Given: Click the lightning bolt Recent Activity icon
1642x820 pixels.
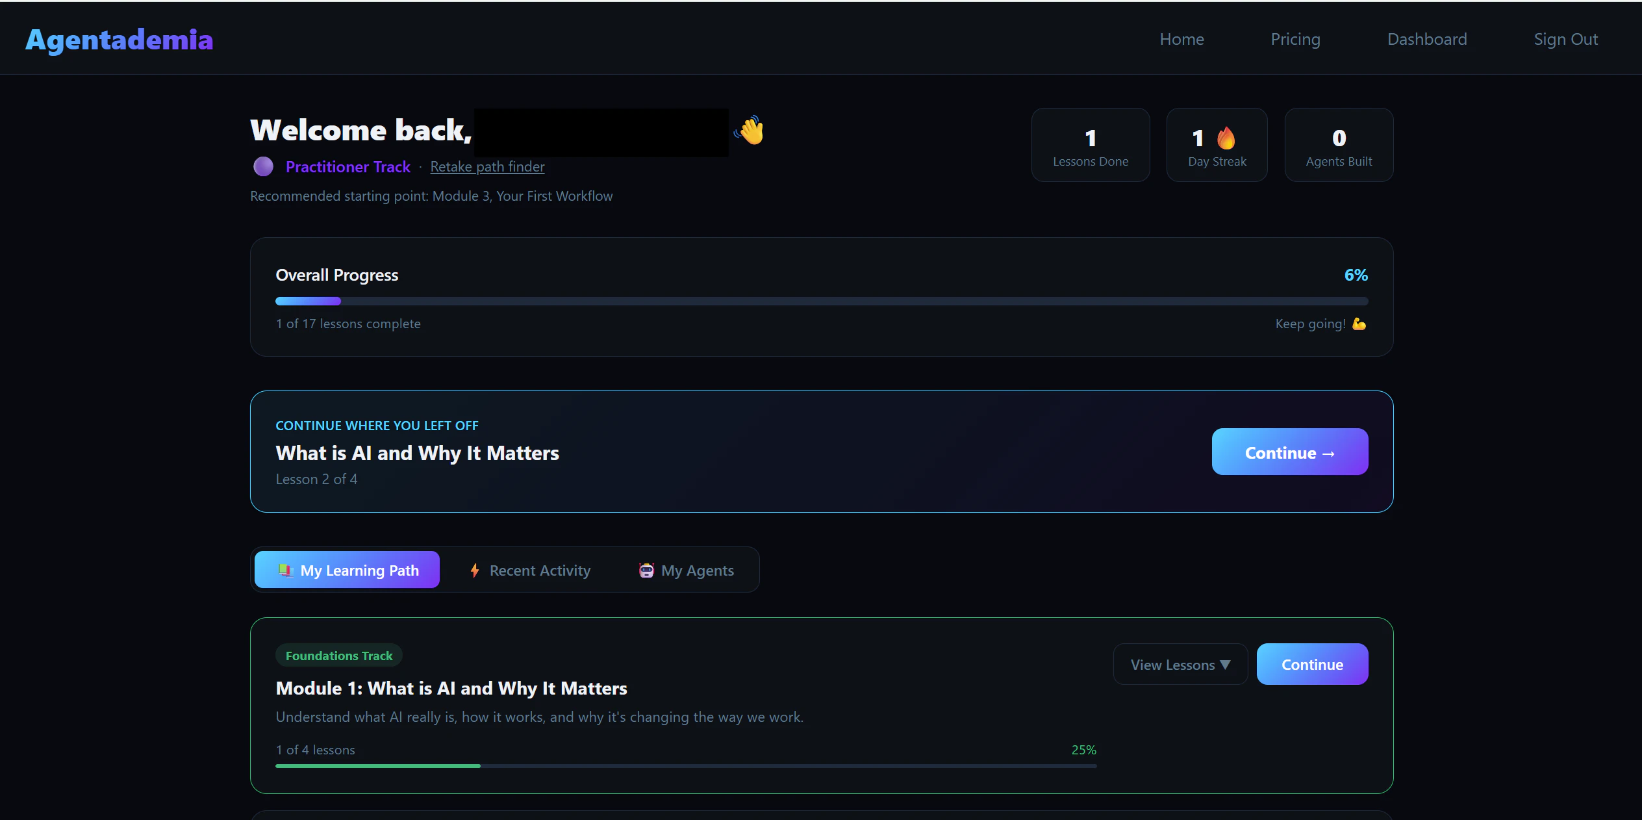Looking at the screenshot, I should click(x=475, y=570).
